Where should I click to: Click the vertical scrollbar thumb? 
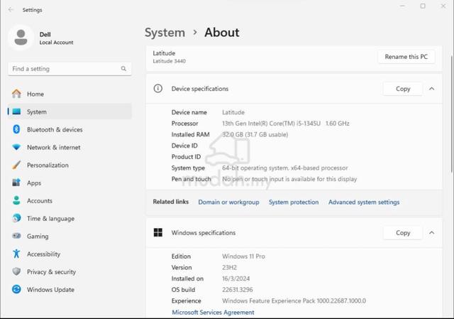pyautogui.click(x=452, y=114)
